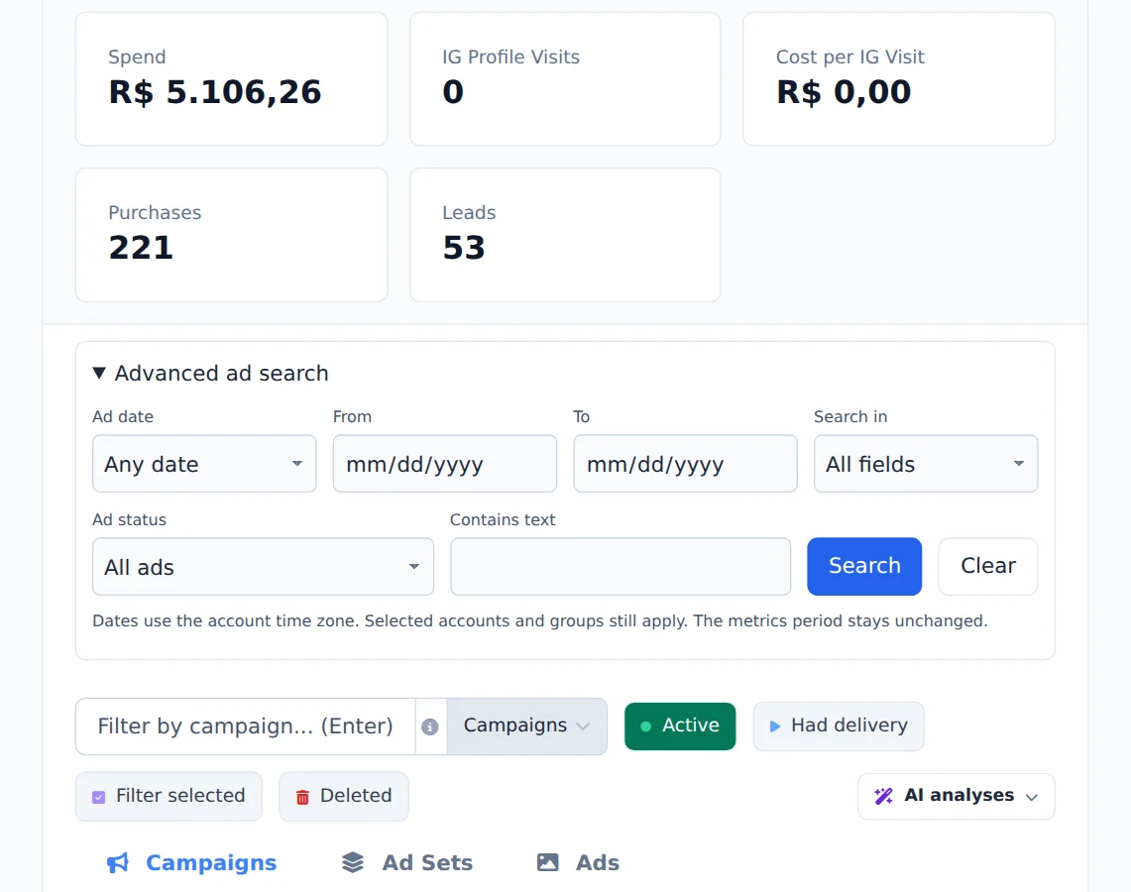1131x892 pixels.
Task: Open the Campaigns filter scope dropdown
Action: [526, 726]
